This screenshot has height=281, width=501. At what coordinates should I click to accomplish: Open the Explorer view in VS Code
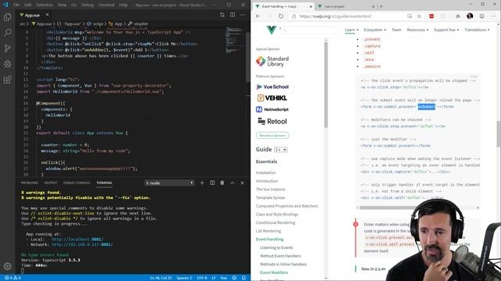(x=7, y=16)
